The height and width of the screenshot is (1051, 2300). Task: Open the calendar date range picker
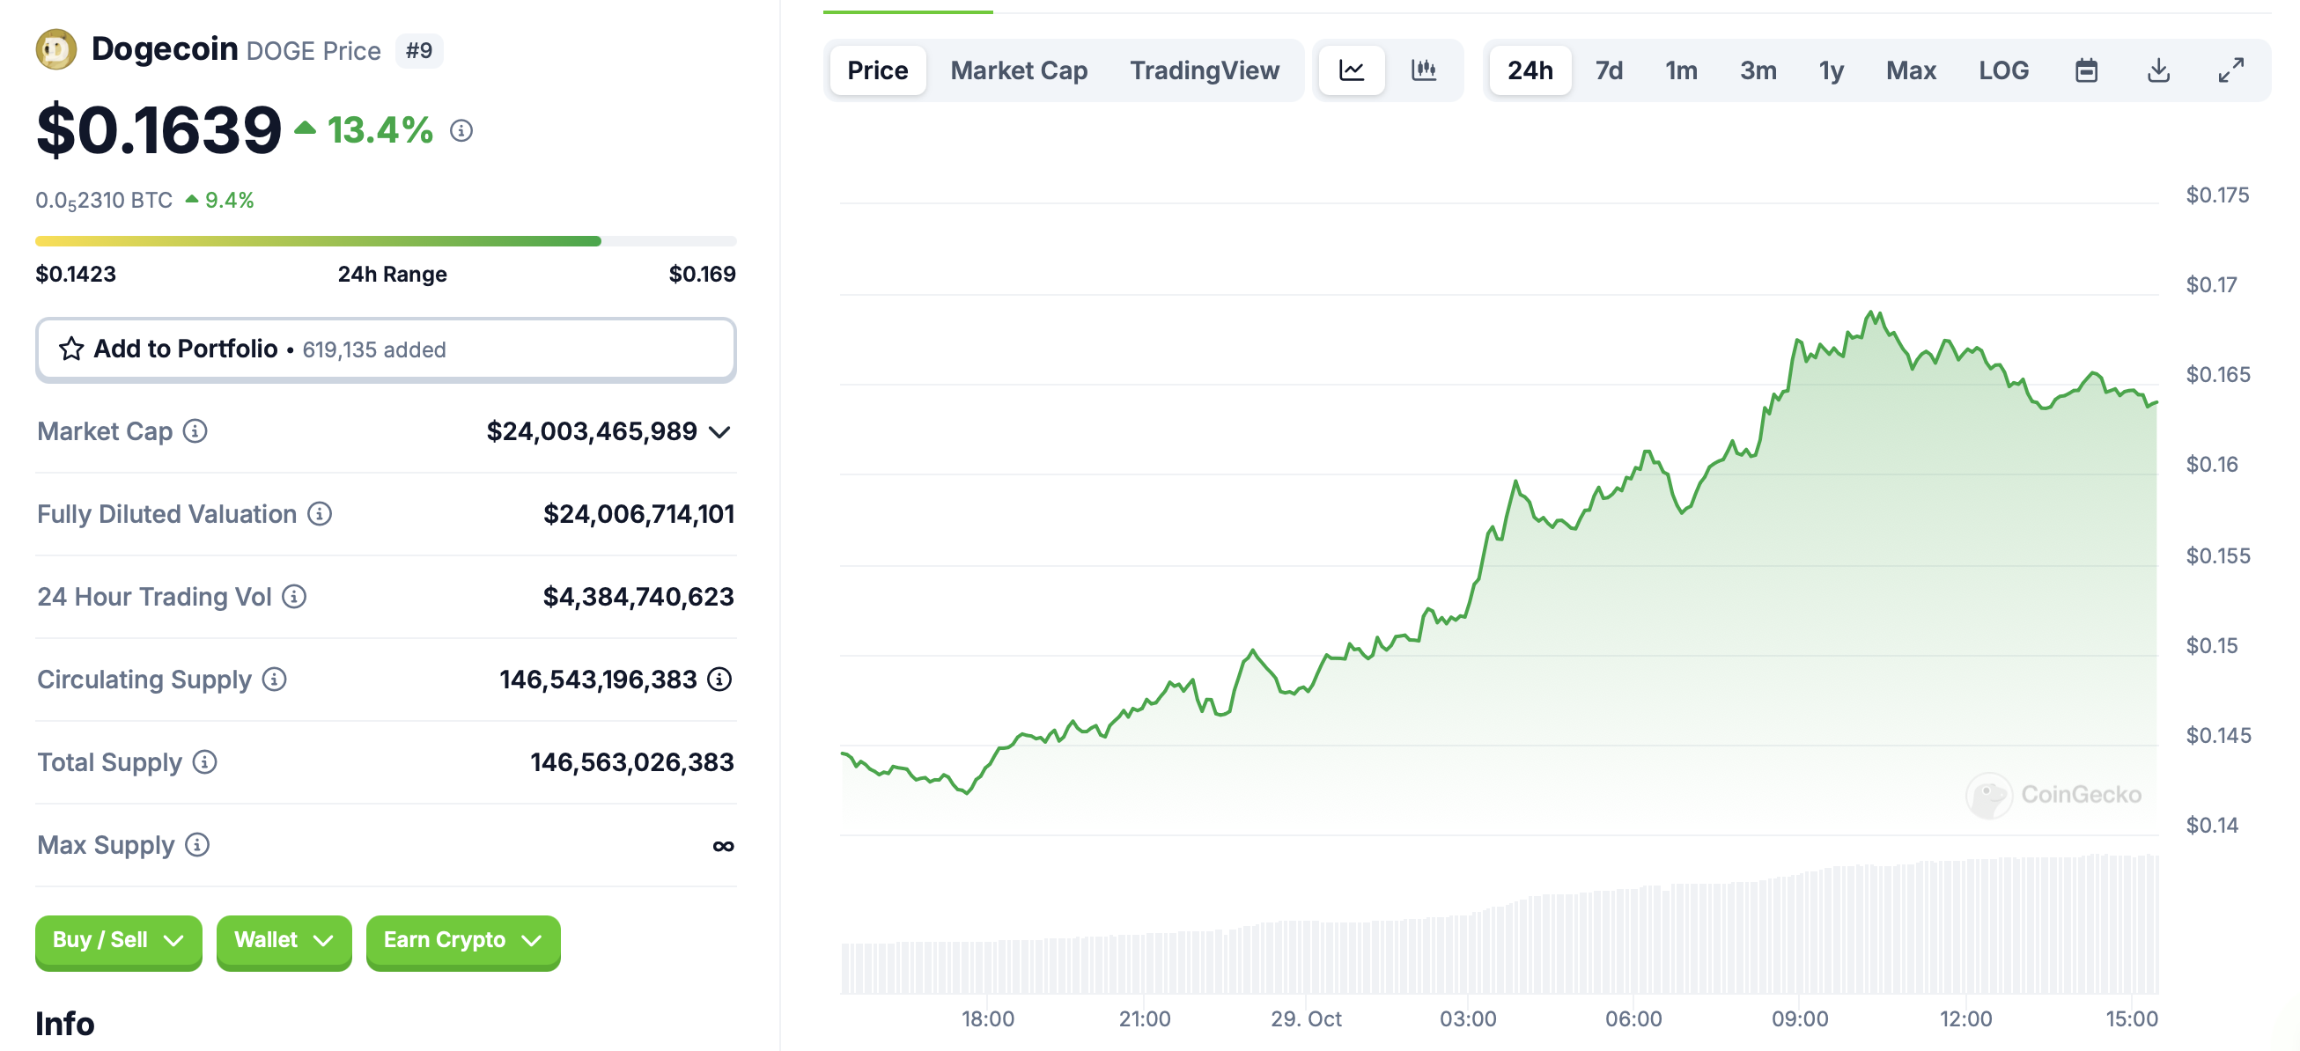pyautogui.click(x=2086, y=70)
